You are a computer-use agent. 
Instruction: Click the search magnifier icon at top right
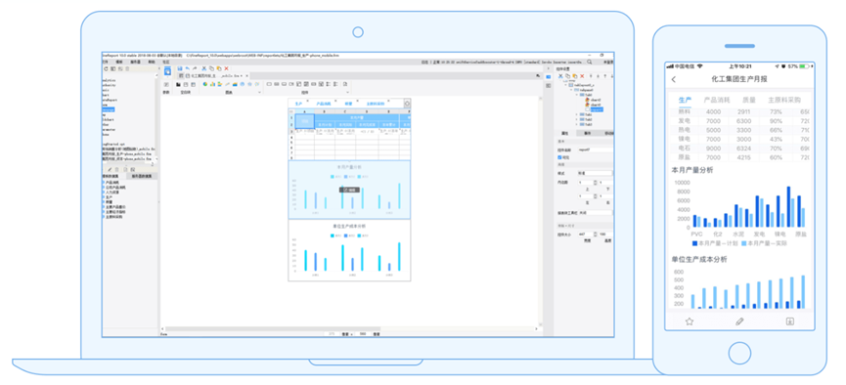589,62
